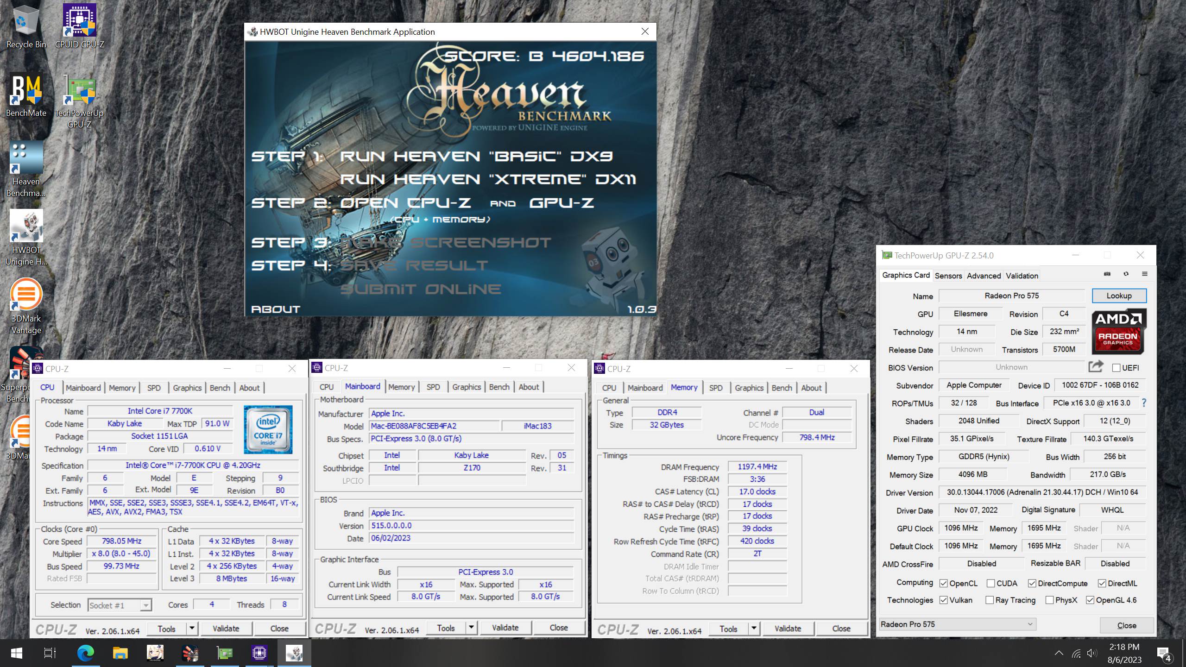
Task: Click the Lookup button in GPU-Z
Action: point(1119,296)
